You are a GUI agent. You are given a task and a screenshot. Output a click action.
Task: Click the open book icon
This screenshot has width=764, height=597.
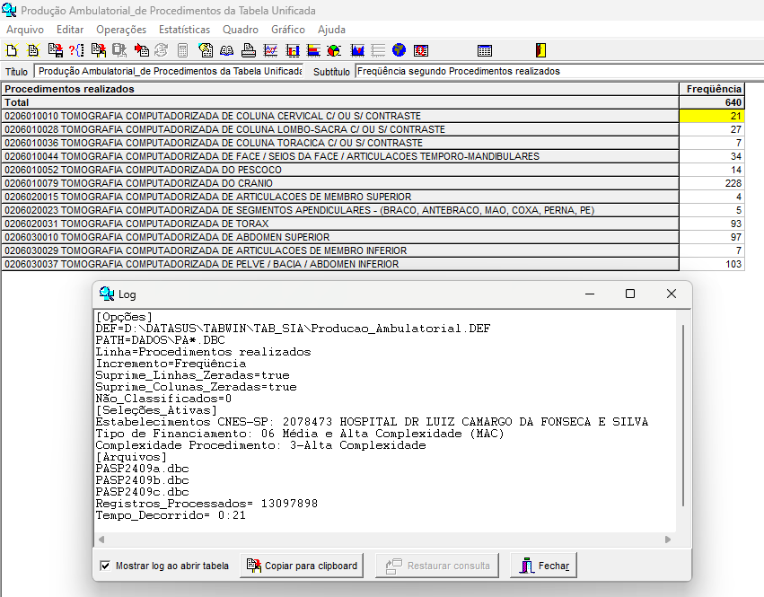226,50
